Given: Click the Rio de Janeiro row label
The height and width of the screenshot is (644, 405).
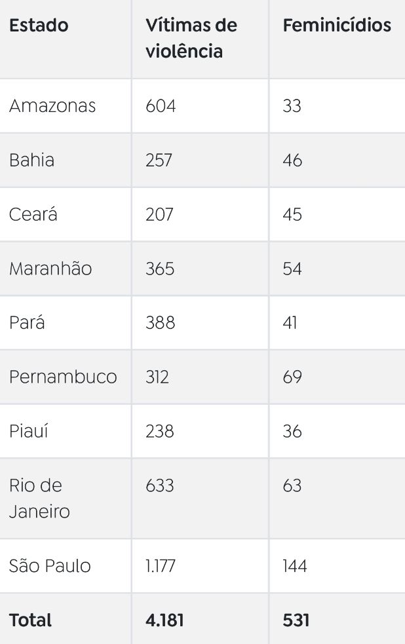Looking at the screenshot, I should tap(39, 499).
